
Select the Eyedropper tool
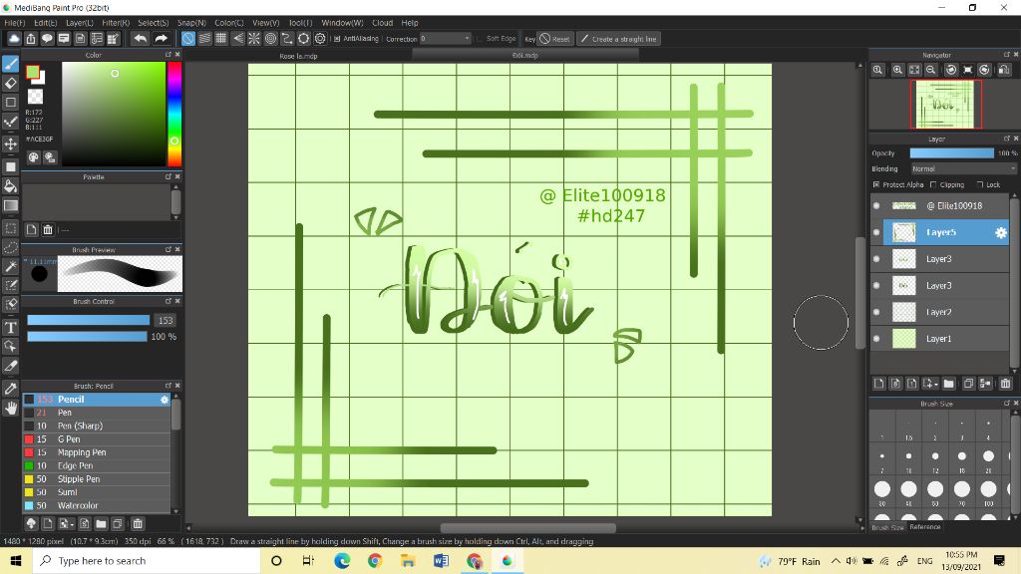[x=10, y=389]
